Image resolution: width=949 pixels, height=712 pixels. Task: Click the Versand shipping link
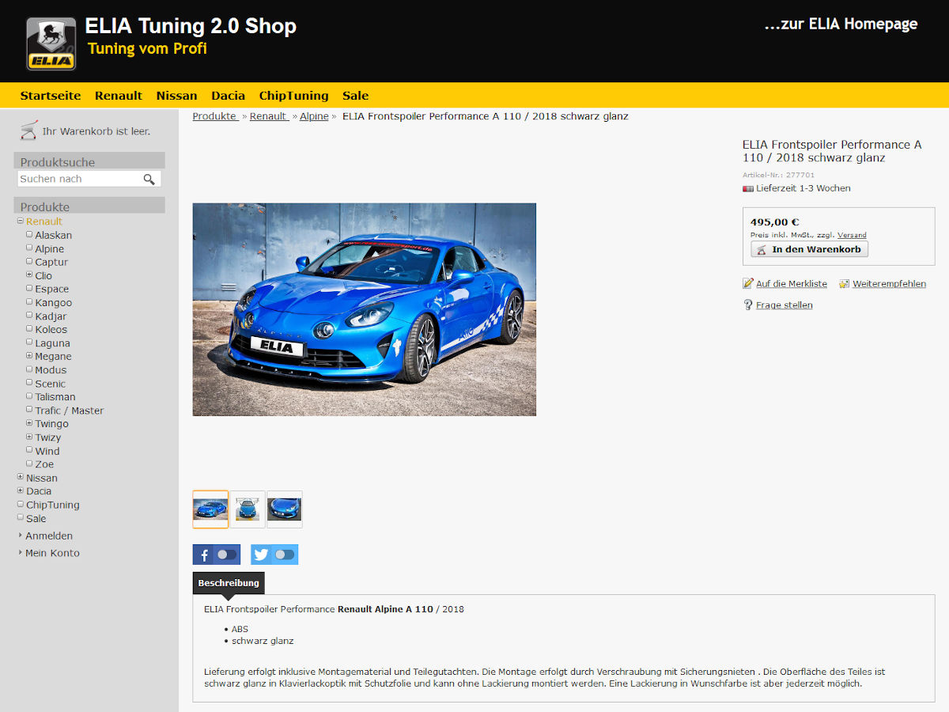[x=852, y=235]
